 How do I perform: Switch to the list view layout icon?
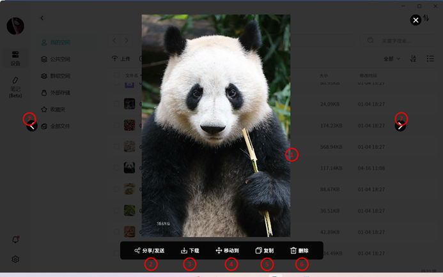pyautogui.click(x=430, y=59)
